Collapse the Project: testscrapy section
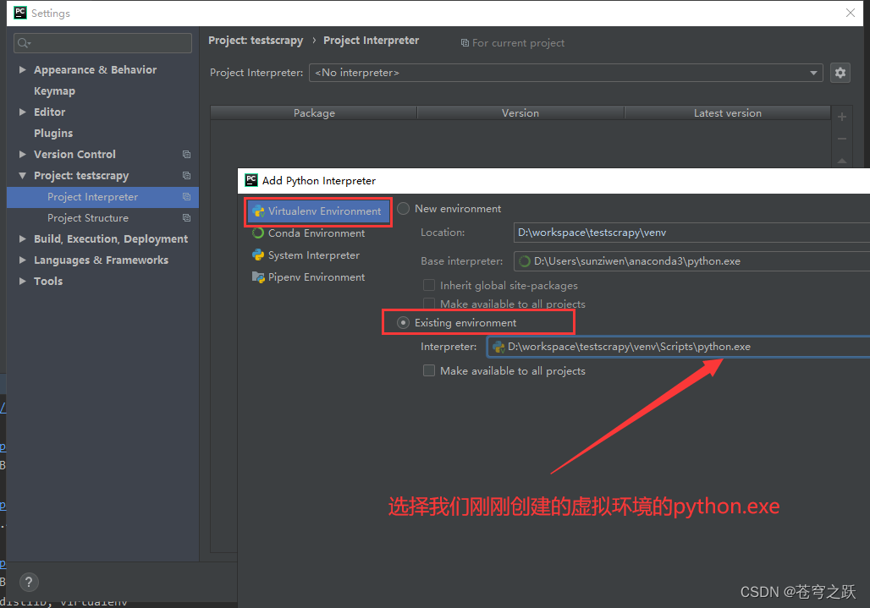 pos(22,175)
